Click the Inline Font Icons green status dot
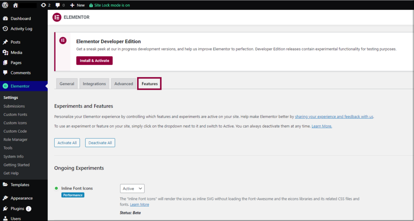This screenshot has height=221, width=414. point(56,188)
